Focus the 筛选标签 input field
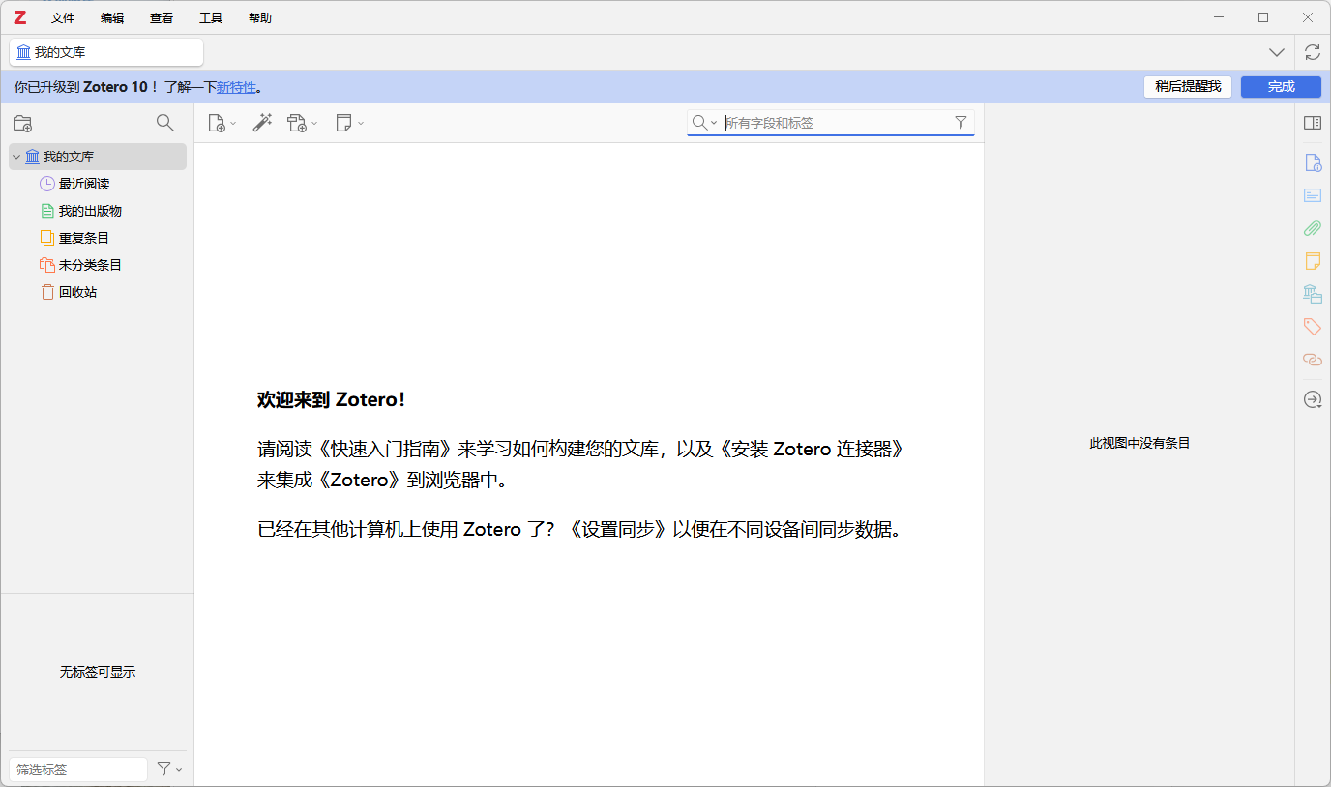The width and height of the screenshot is (1331, 787). (78, 770)
